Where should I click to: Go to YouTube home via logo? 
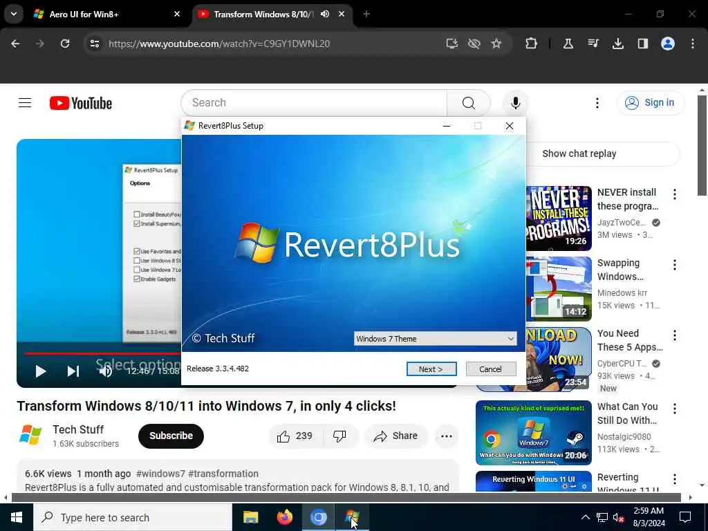(x=80, y=103)
